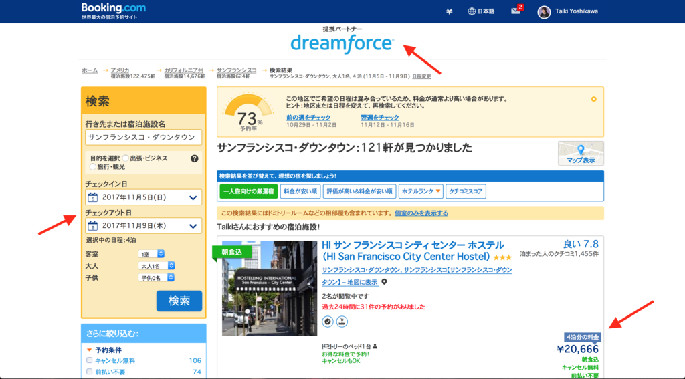Open the 日本語 language selector
The height and width of the screenshot is (379, 685).
481,12
